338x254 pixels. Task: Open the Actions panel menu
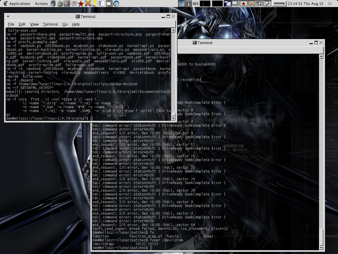tap(41, 4)
